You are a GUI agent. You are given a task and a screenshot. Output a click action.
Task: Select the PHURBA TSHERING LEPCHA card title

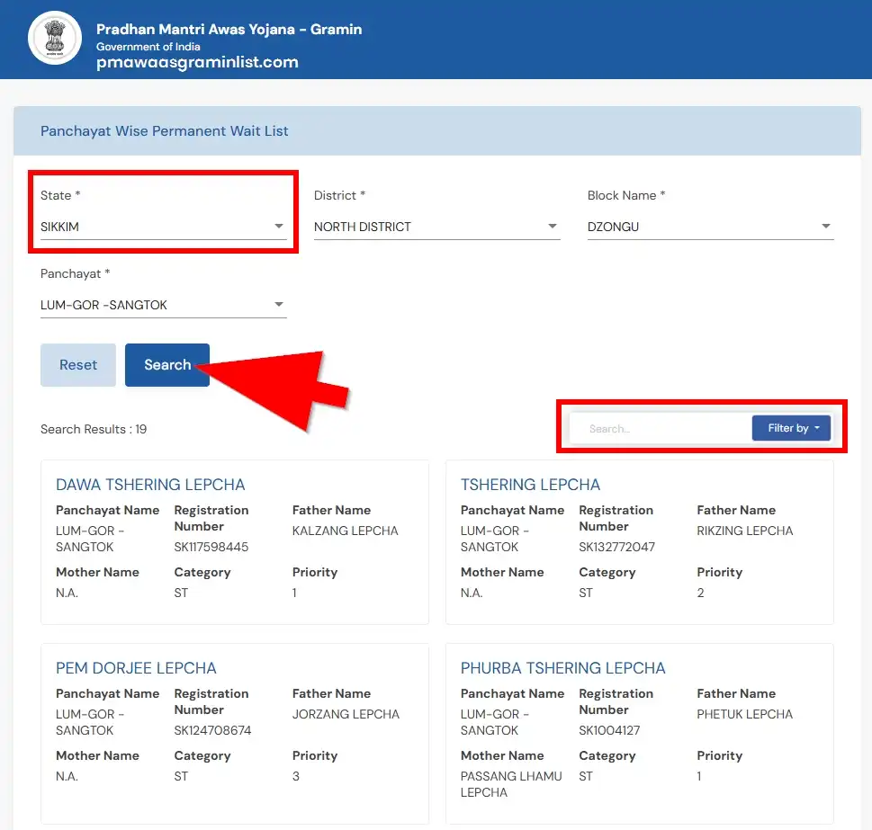pos(562,668)
